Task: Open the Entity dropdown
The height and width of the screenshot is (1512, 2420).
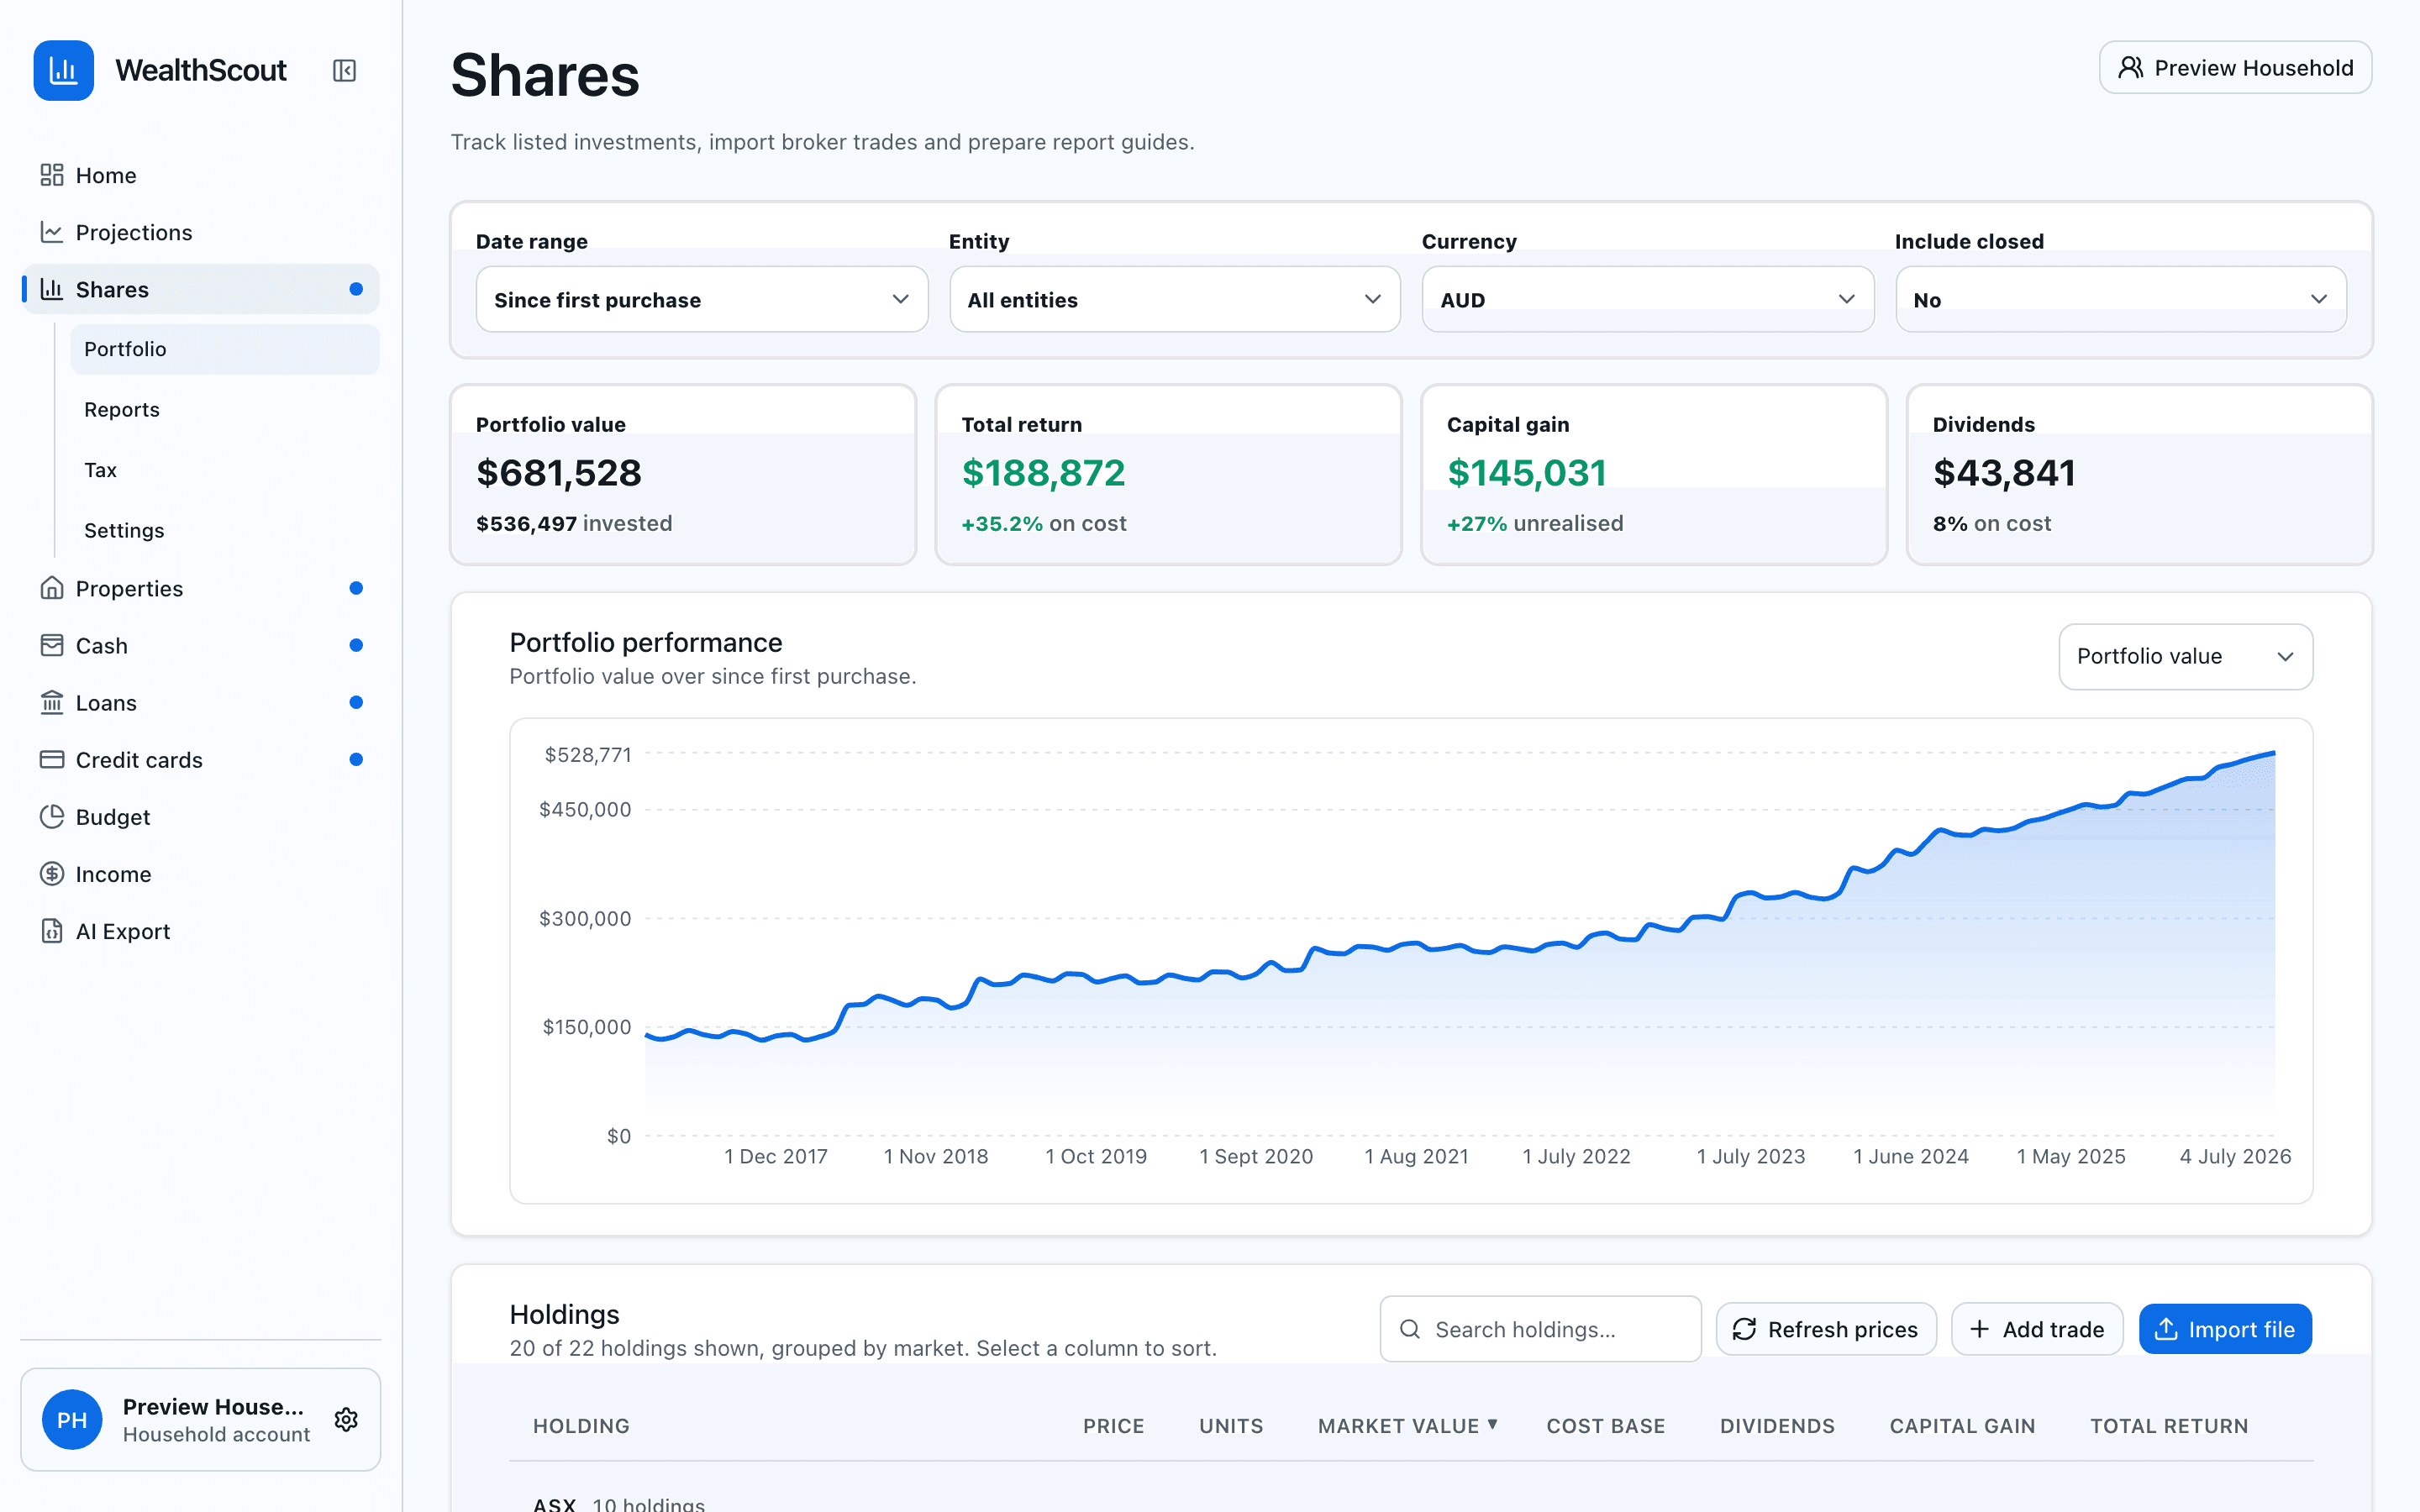Action: point(1175,299)
